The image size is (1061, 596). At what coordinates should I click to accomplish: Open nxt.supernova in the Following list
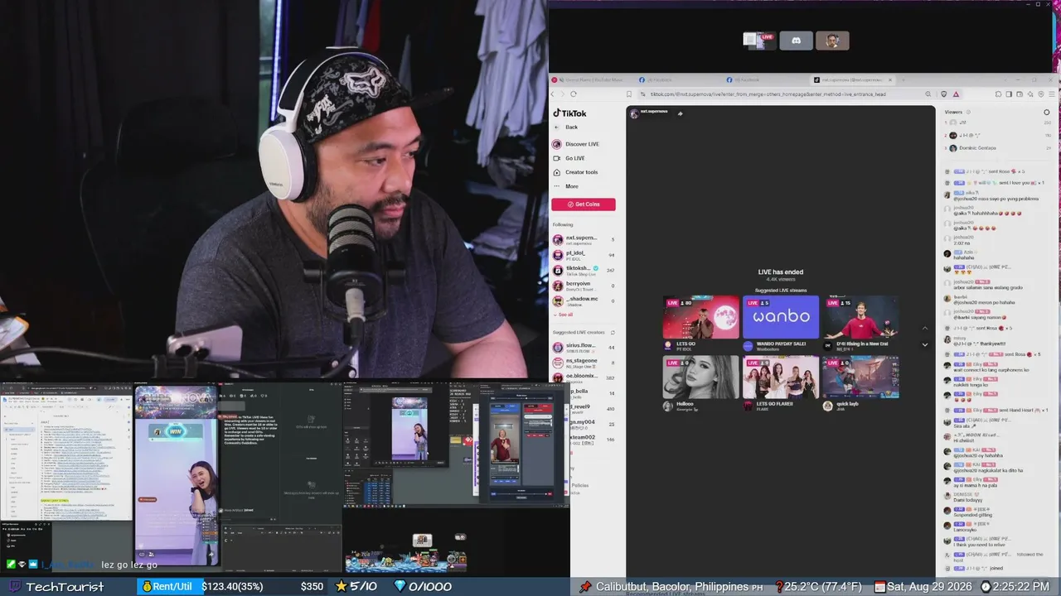click(x=584, y=240)
